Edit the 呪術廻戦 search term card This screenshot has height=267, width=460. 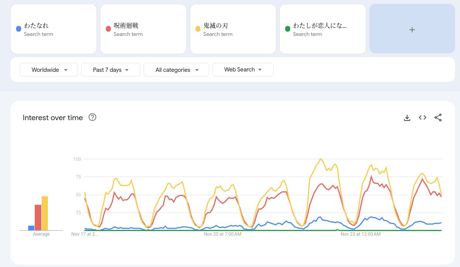143,29
